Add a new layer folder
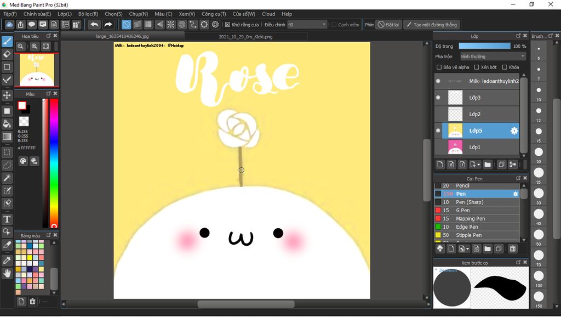This screenshot has height=317, width=561. 488,165
